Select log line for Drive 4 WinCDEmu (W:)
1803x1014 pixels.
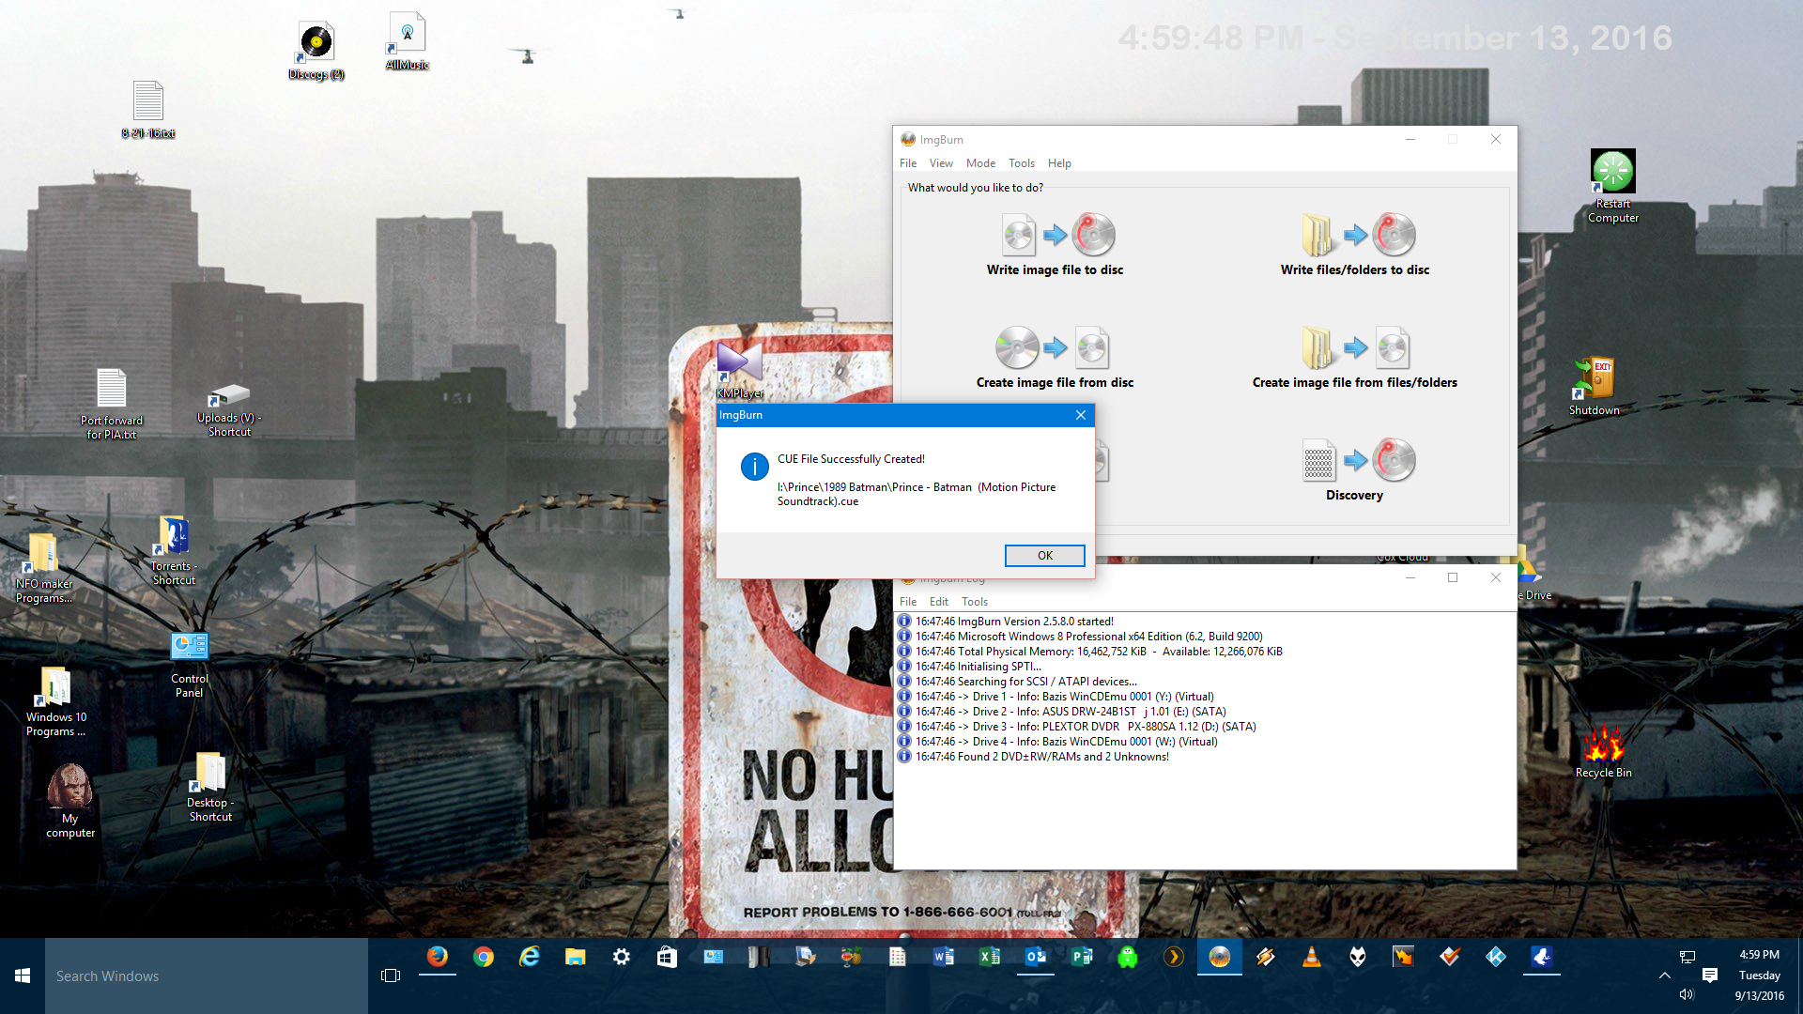(1067, 742)
